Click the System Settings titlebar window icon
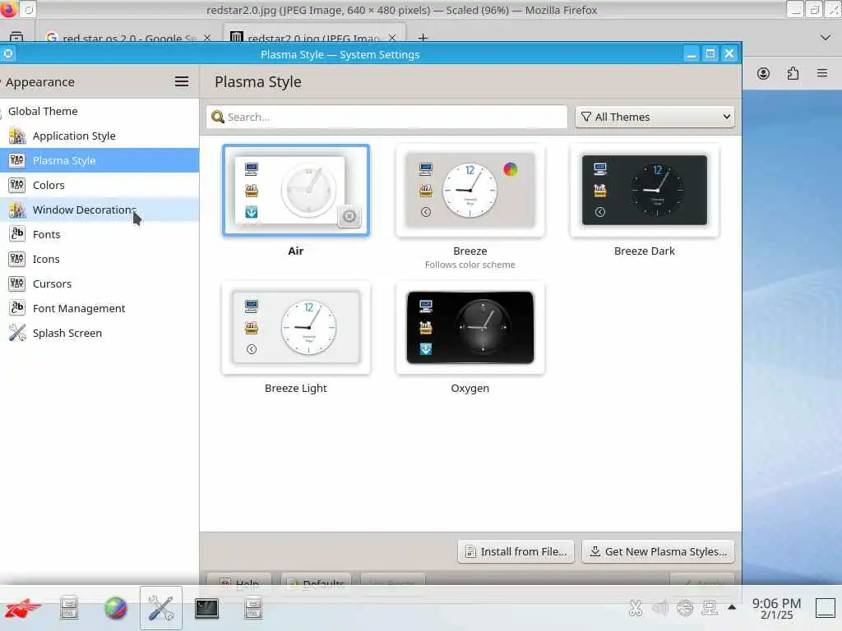The height and width of the screenshot is (631, 842). 7,53
